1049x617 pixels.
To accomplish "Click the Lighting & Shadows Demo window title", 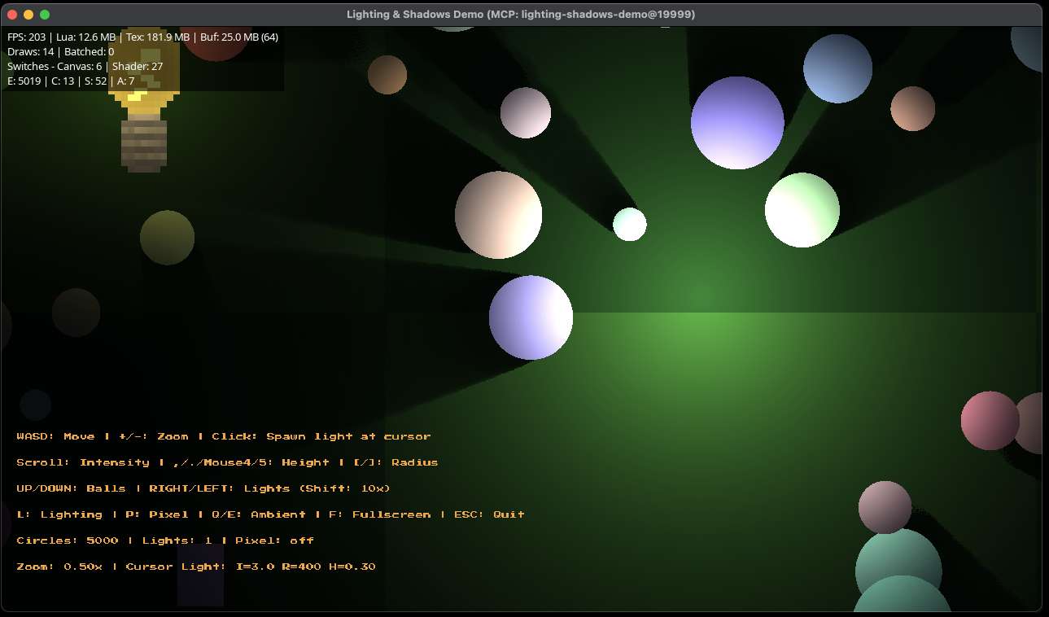I will point(521,15).
